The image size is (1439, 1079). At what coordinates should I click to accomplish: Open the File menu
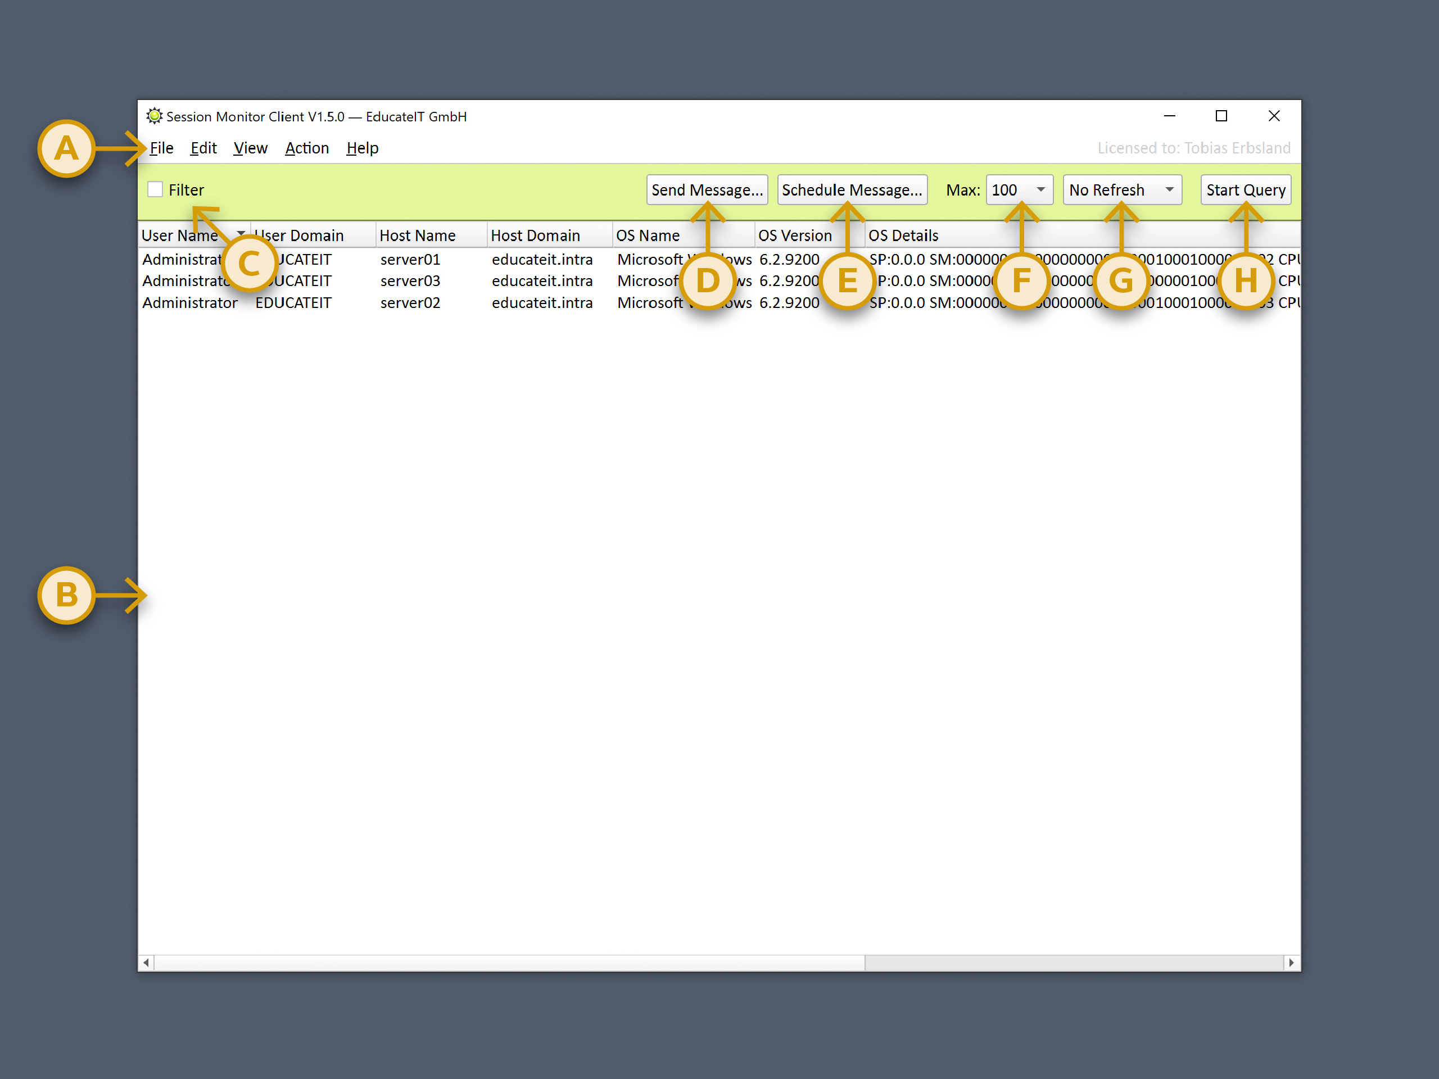pyautogui.click(x=161, y=148)
